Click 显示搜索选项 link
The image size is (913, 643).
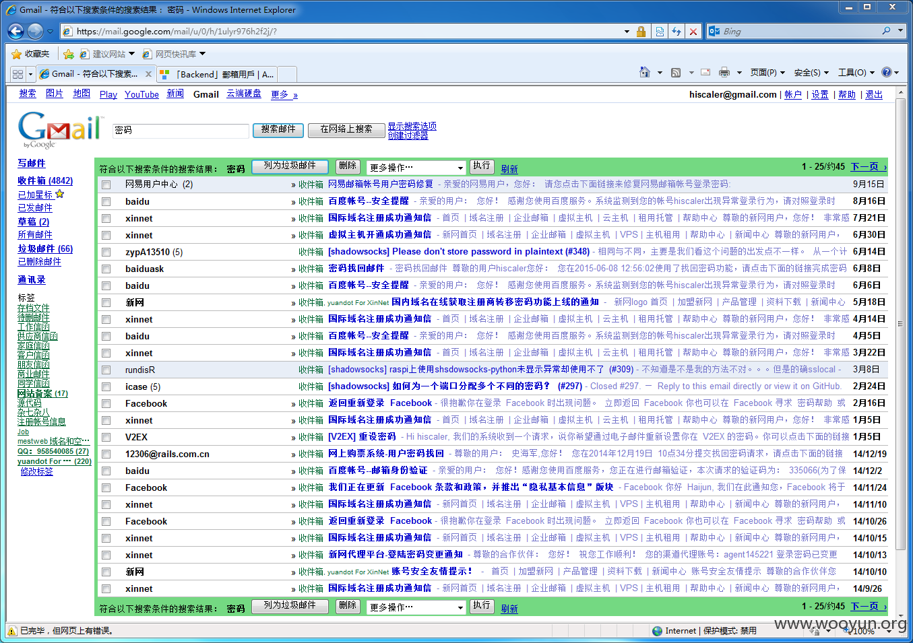tap(412, 126)
